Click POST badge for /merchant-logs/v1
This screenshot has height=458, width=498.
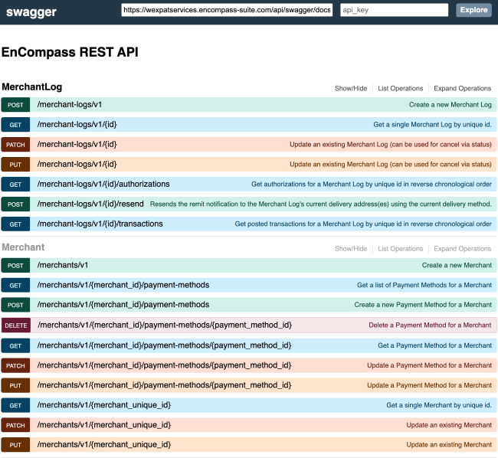[15, 105]
